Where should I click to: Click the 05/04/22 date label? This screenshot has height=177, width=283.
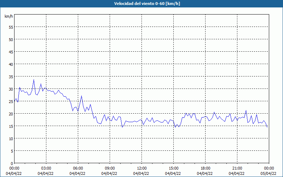pyautogui.click(x=268, y=173)
